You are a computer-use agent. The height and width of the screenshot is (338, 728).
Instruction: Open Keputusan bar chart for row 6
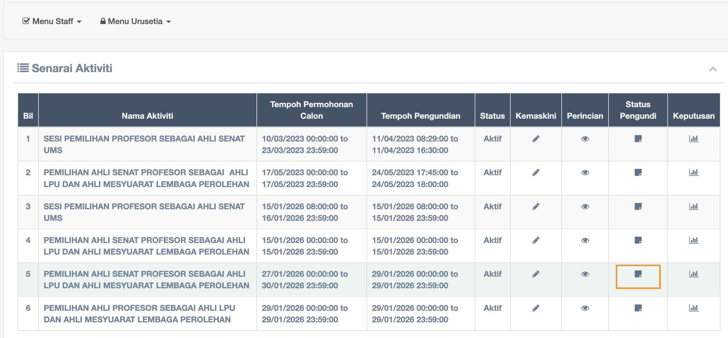[x=694, y=308]
